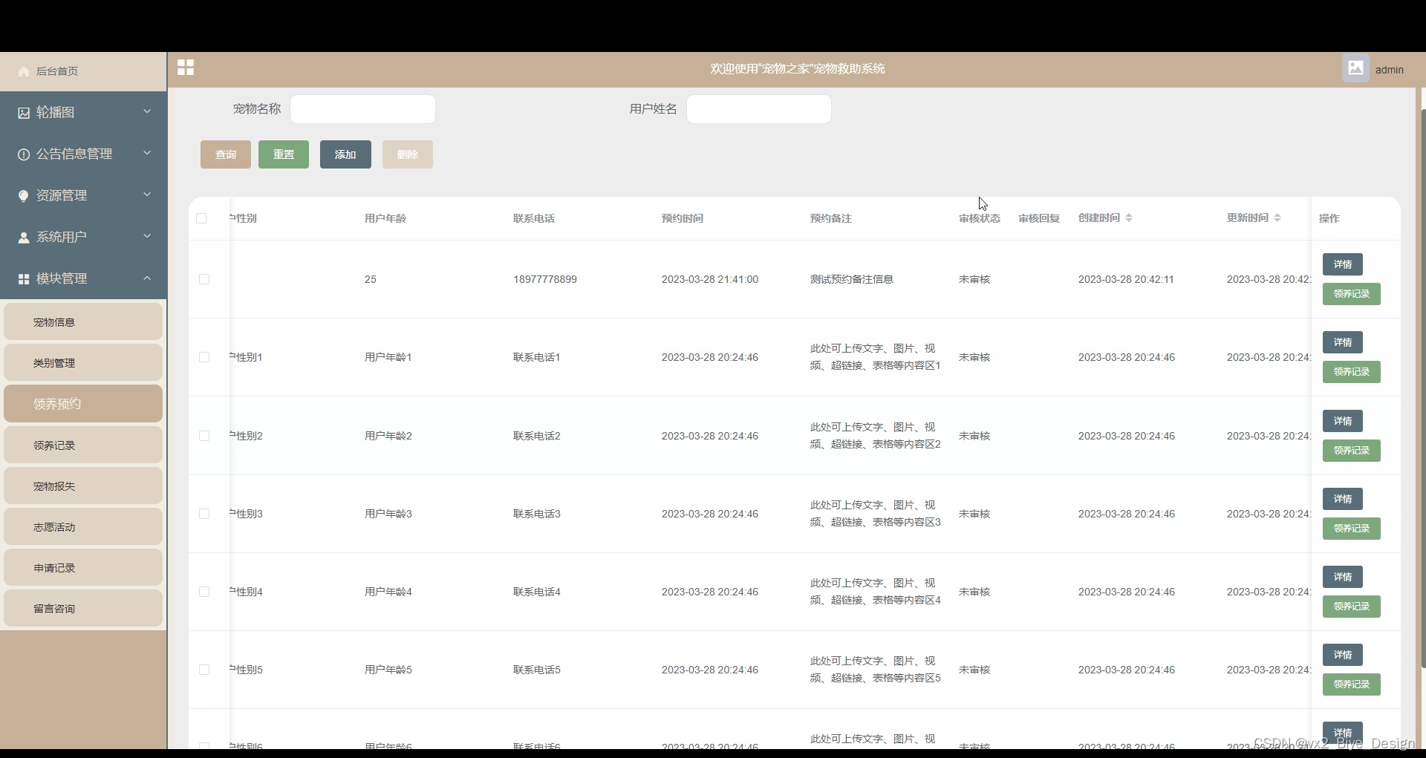Check the row containing 联系电话2

click(204, 436)
